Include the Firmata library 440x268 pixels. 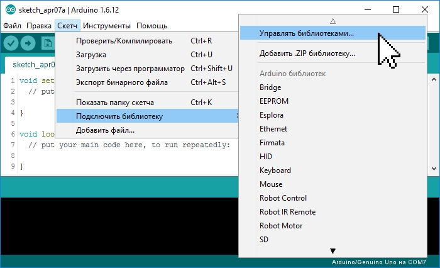click(x=333, y=143)
